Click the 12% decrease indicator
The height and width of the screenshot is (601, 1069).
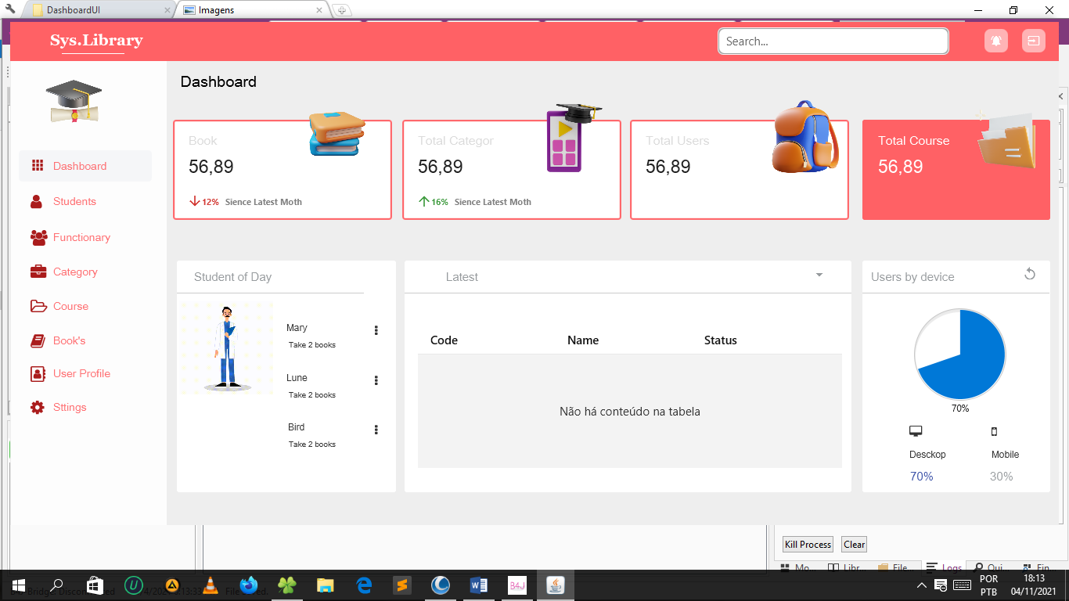[x=204, y=202]
